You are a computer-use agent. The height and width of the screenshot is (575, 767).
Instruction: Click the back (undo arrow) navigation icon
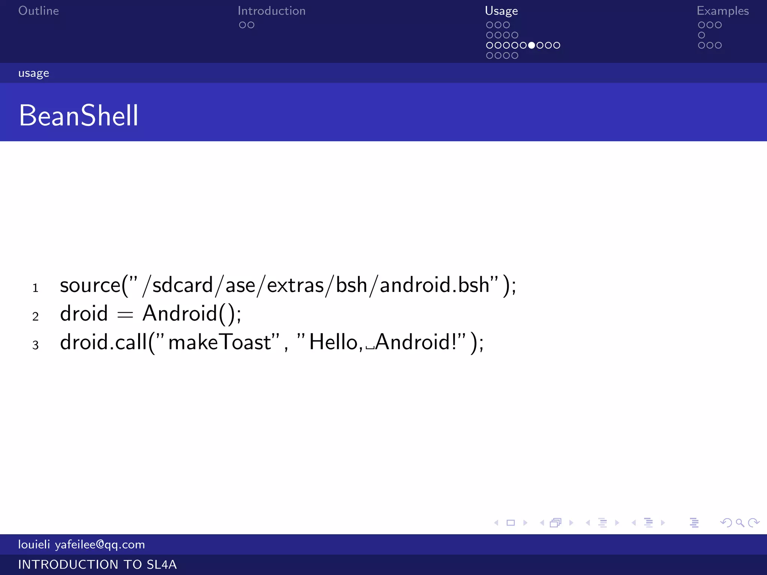[x=726, y=523]
